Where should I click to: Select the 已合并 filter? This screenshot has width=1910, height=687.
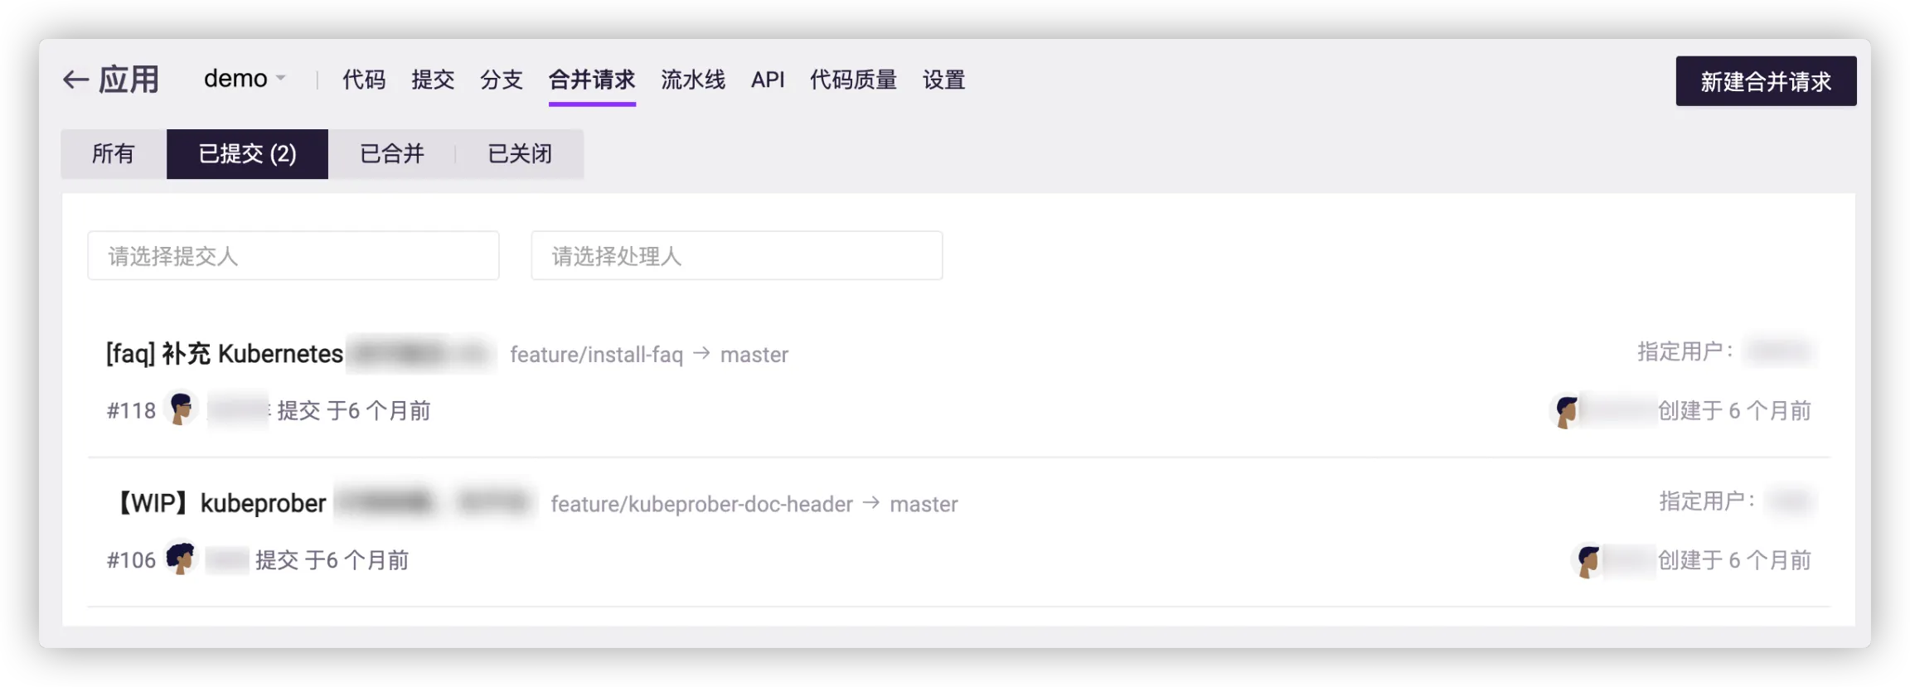click(391, 154)
